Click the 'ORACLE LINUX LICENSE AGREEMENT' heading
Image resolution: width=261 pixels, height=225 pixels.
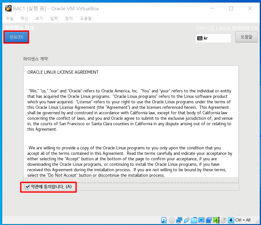point(63,72)
